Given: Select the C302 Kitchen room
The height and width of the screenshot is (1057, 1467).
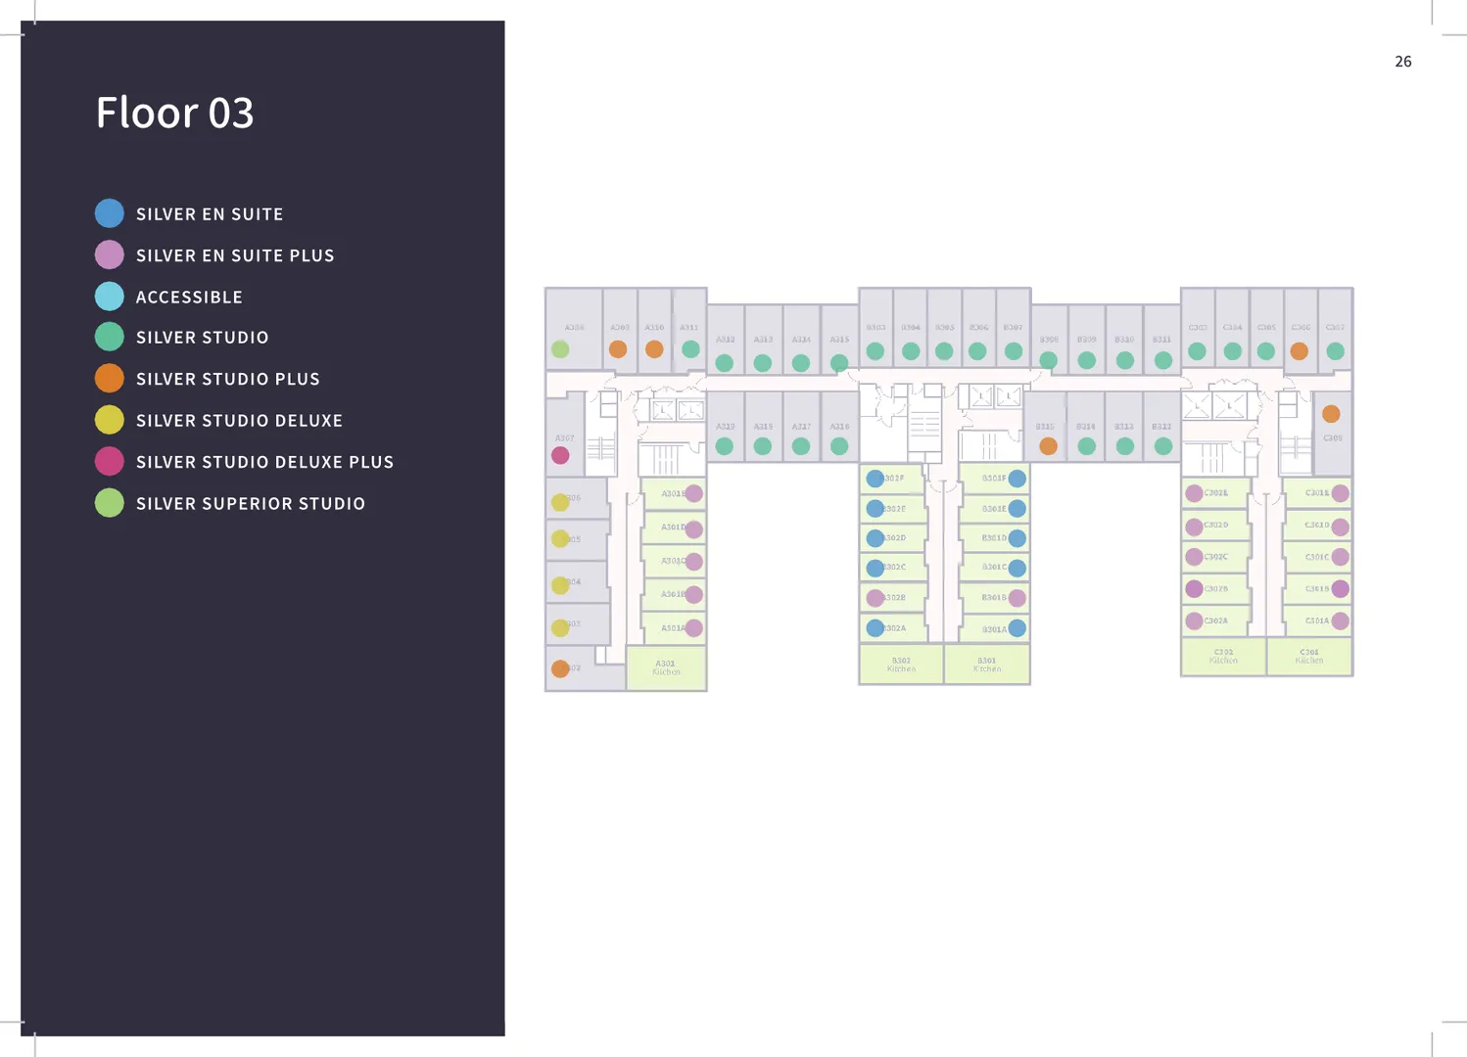Looking at the screenshot, I should (1223, 657).
